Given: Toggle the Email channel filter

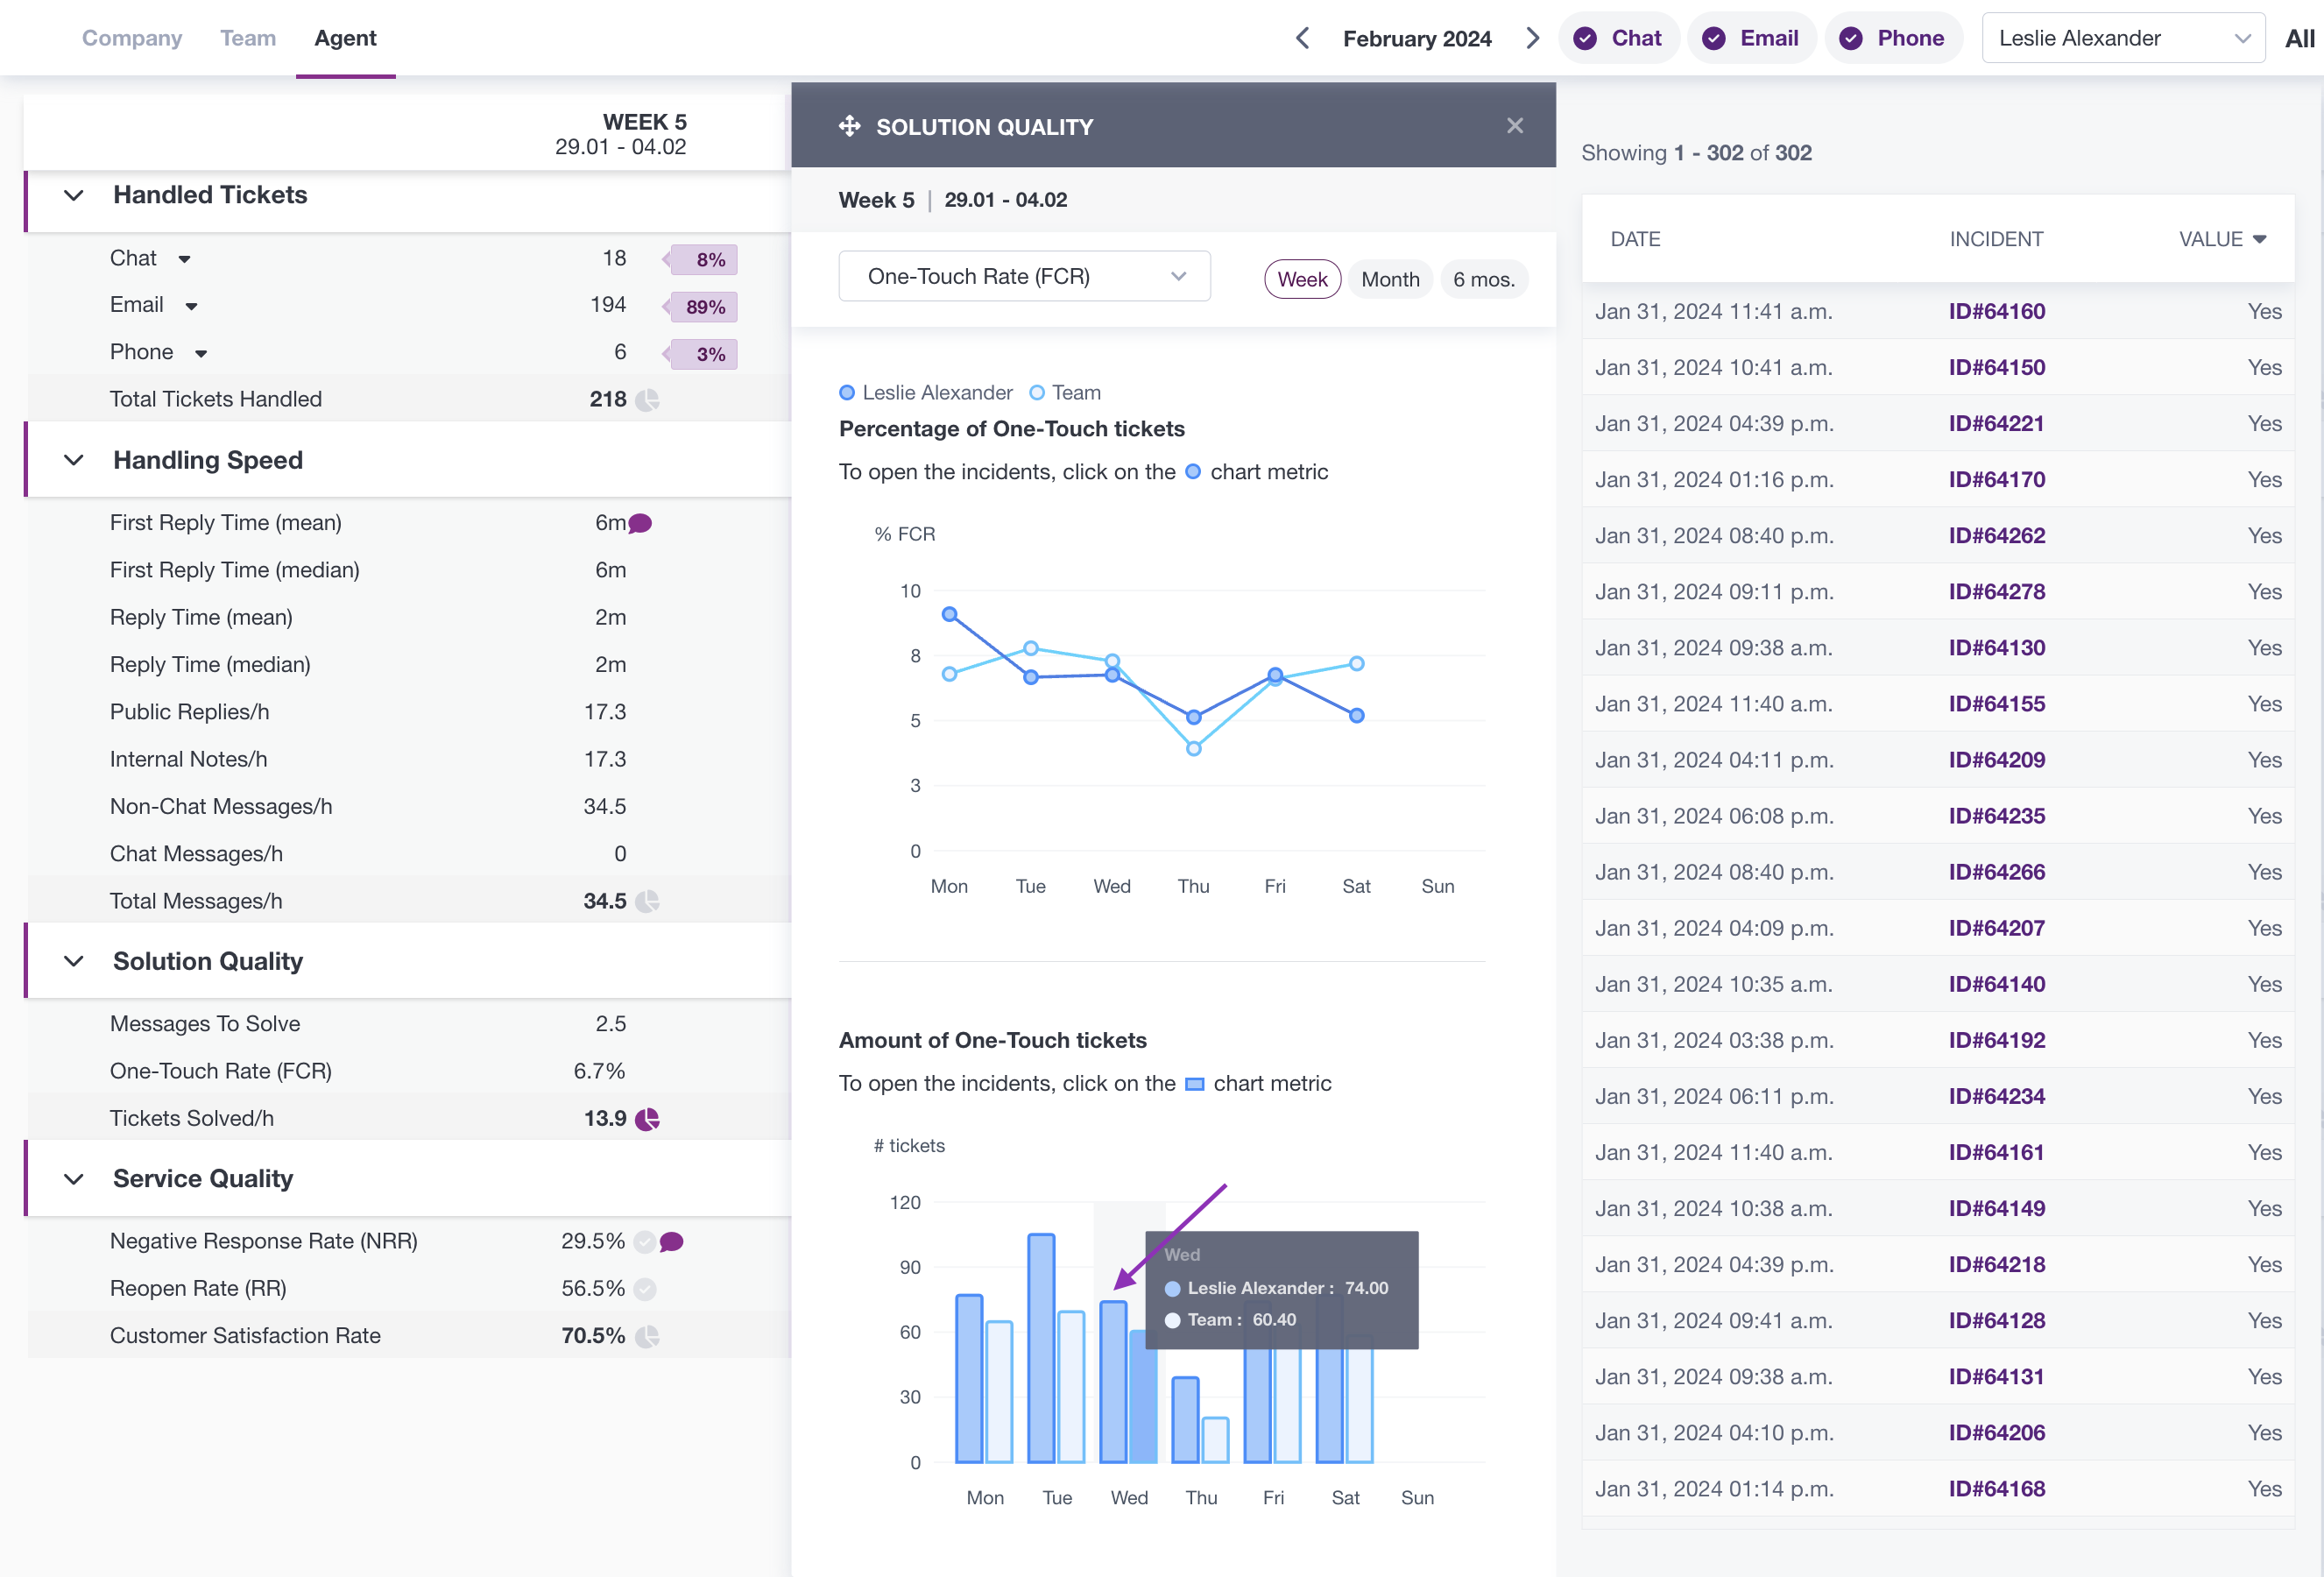Looking at the screenshot, I should [x=1751, y=38].
